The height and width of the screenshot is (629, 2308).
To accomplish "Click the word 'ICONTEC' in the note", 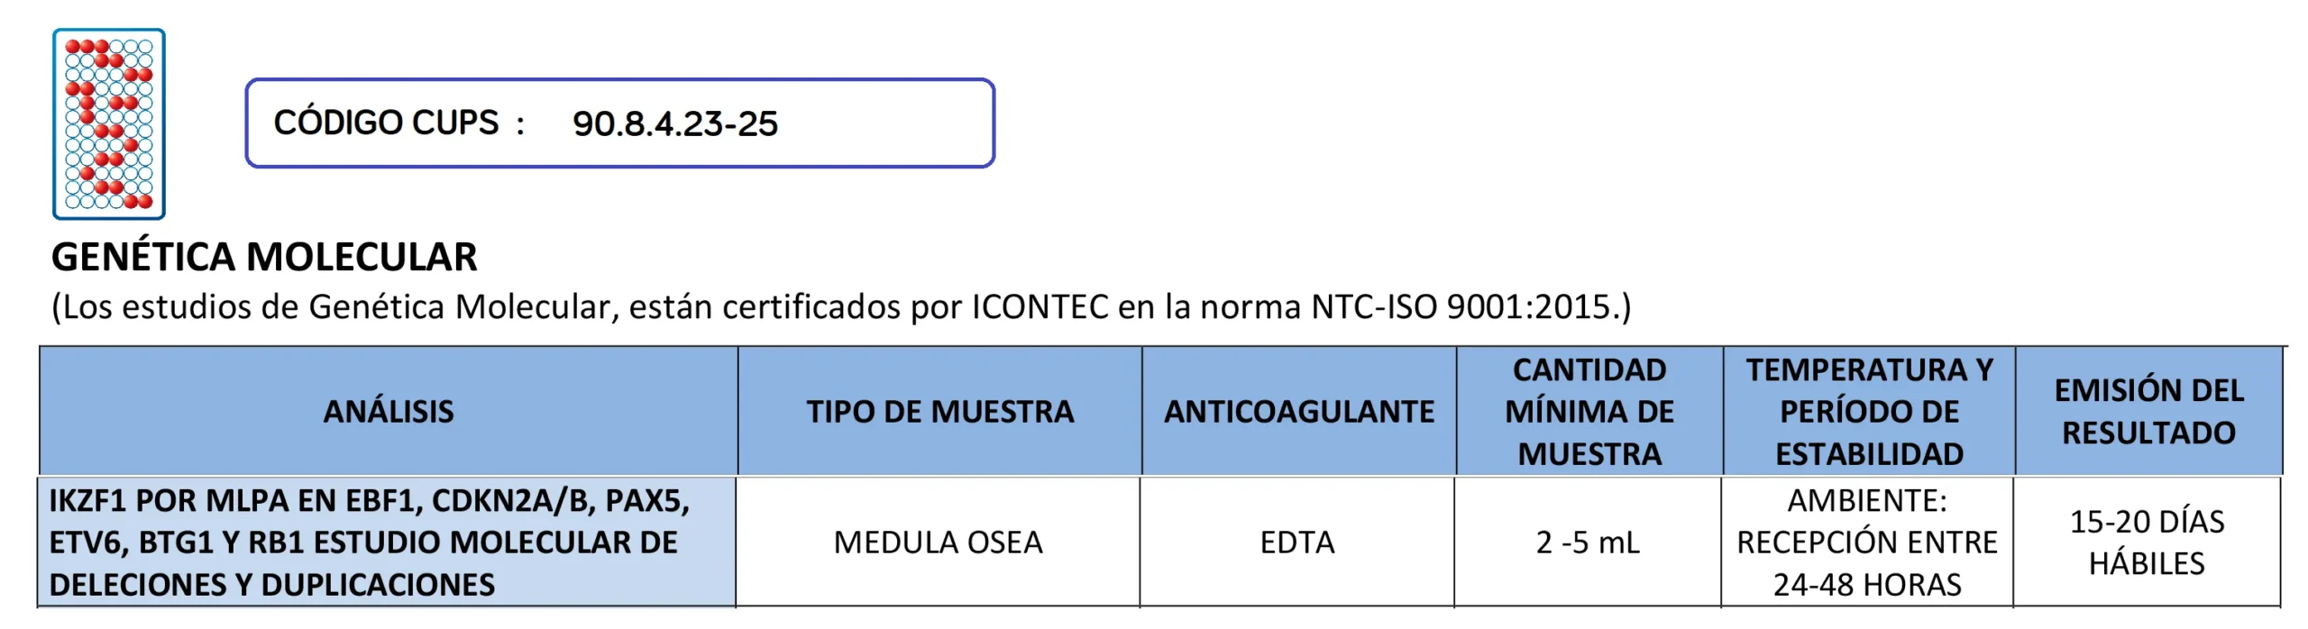I will pos(1039,307).
